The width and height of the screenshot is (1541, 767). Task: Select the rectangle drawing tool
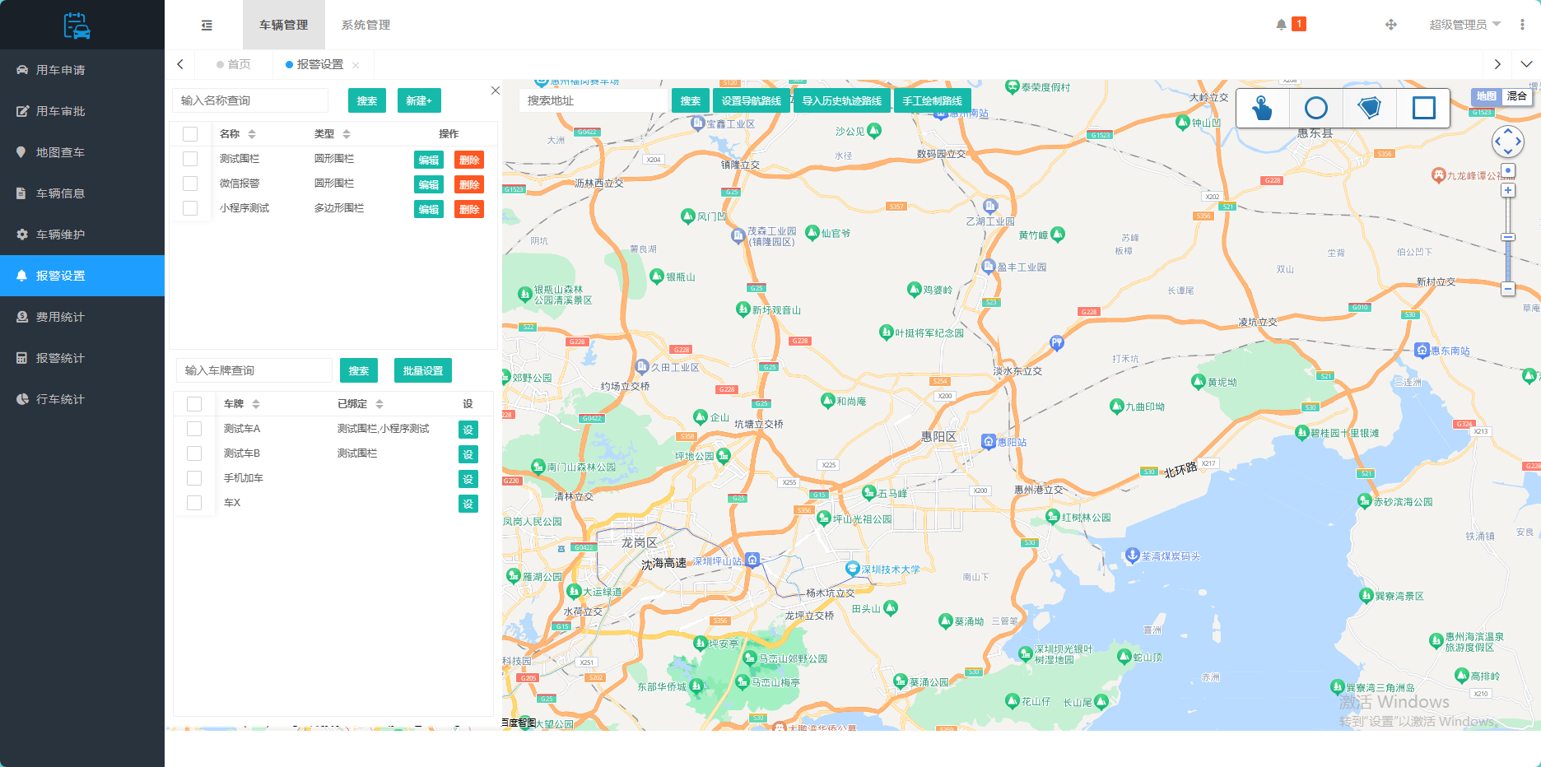click(1423, 108)
